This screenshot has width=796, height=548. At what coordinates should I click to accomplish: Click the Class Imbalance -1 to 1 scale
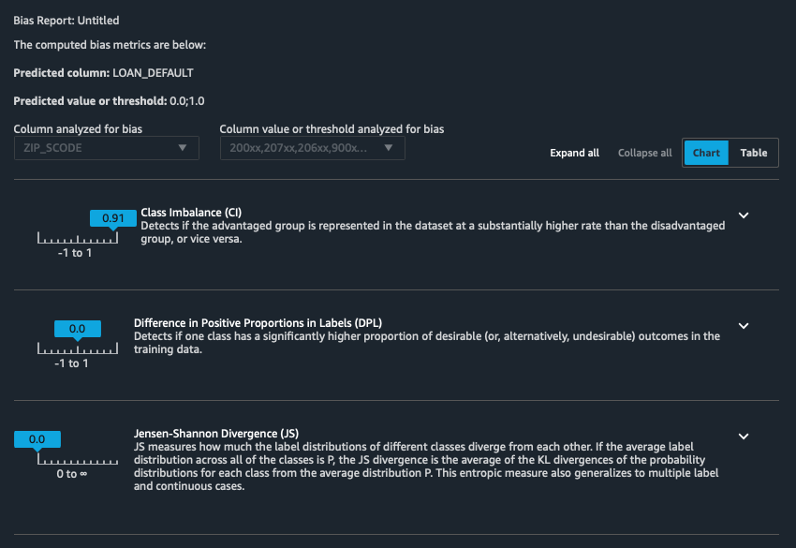point(78,241)
